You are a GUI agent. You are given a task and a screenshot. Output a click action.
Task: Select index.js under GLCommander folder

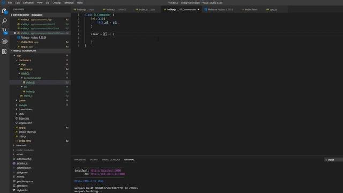click(x=31, y=83)
